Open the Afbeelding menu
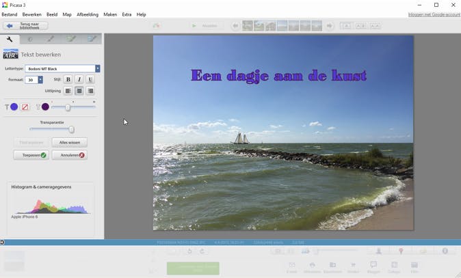The width and height of the screenshot is (461, 278). coord(88,14)
